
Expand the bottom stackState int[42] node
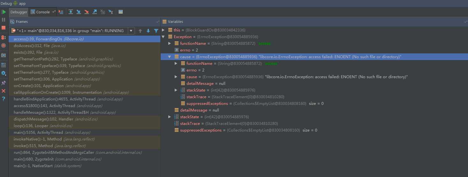170,117
